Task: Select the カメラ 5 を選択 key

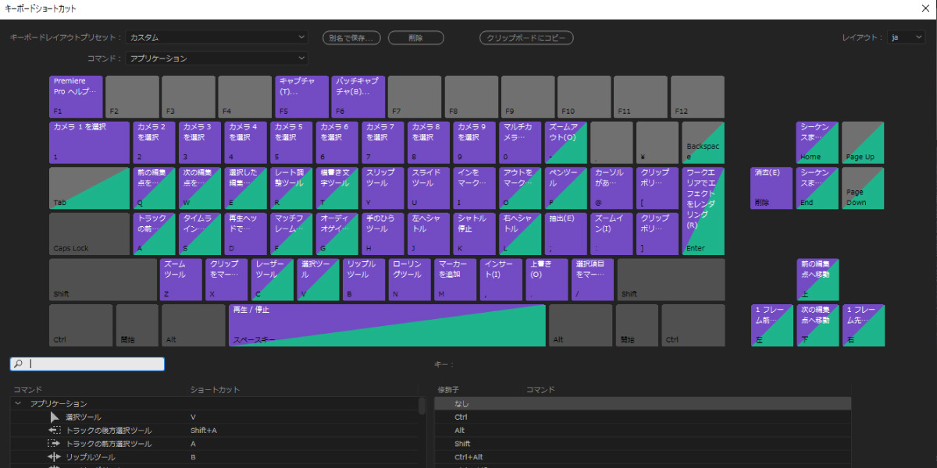Action: click(x=292, y=142)
